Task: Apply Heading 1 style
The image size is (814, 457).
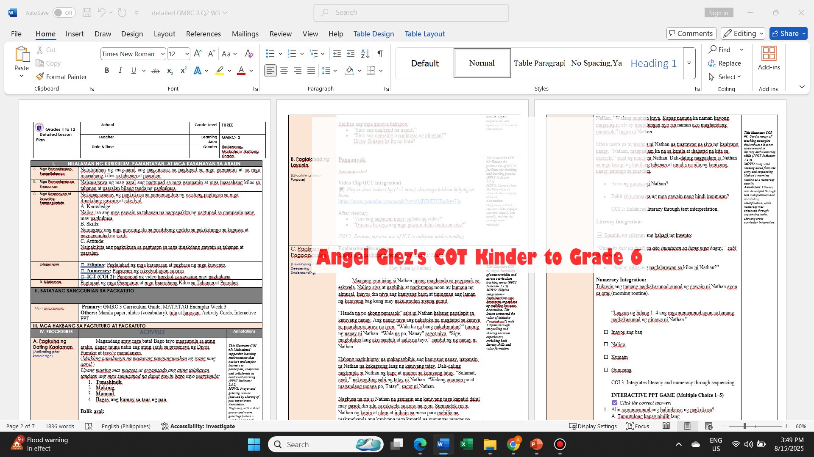Action: point(653,63)
